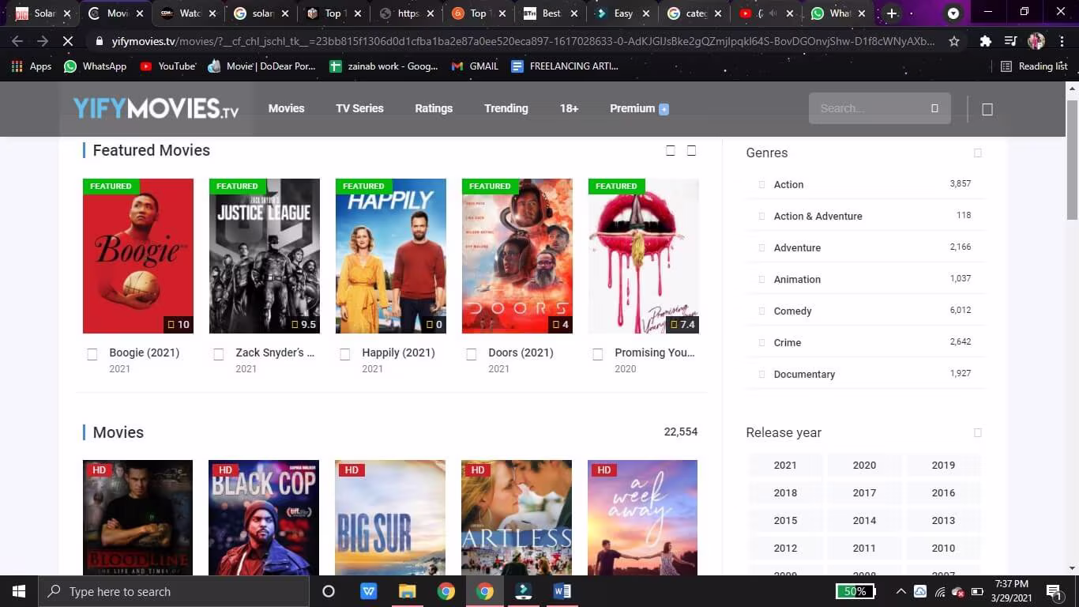
Task: Stop the page loading with the X button
Action: (x=68, y=41)
